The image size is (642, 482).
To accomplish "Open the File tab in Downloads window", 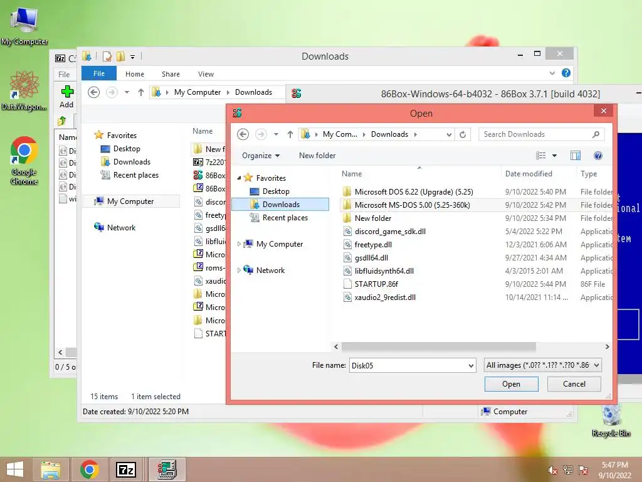I will pos(98,73).
